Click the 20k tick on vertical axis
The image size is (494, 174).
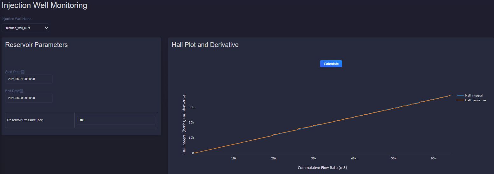tap(191, 123)
